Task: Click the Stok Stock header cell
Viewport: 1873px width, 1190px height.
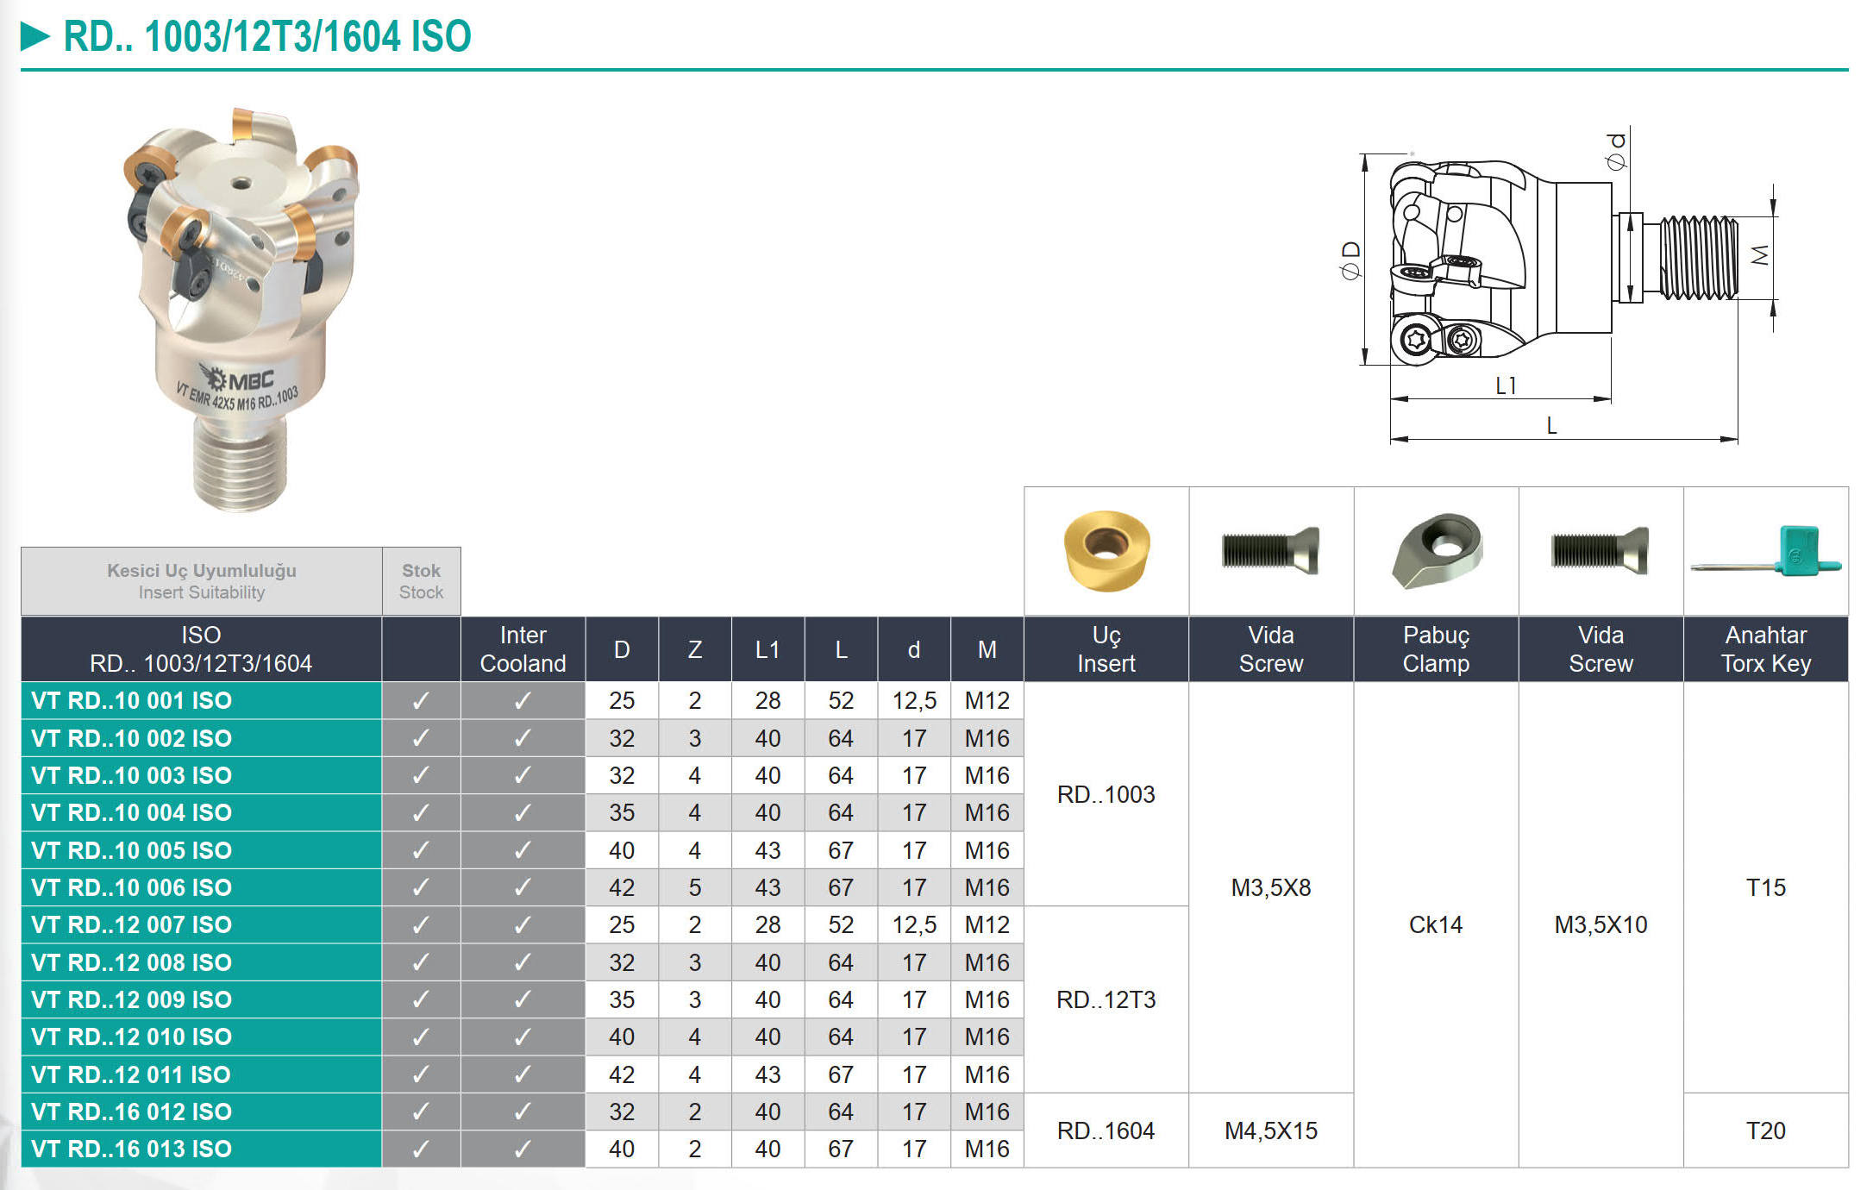Action: click(421, 581)
